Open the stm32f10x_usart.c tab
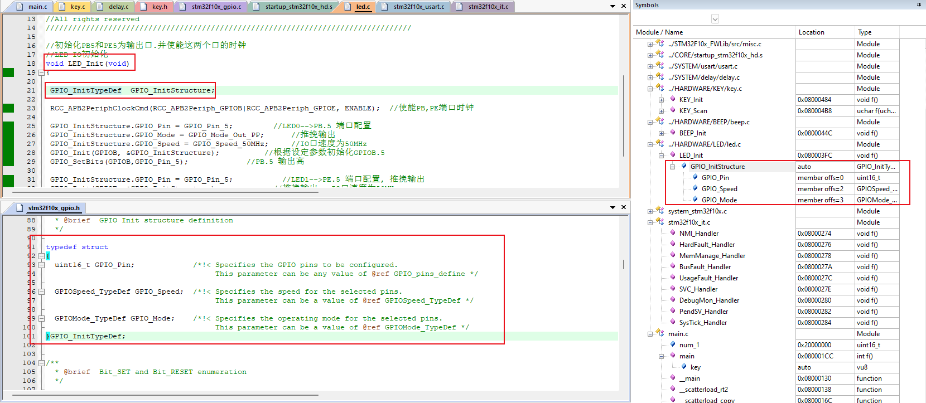 coord(418,7)
